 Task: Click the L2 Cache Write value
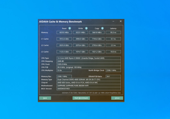tap(80, 45)
